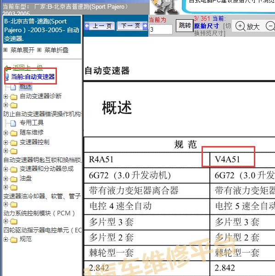Image resolution: width=275 pixels, height=276 pixels.
Task: Open 规范 tree label
Action: click(x=26, y=239)
